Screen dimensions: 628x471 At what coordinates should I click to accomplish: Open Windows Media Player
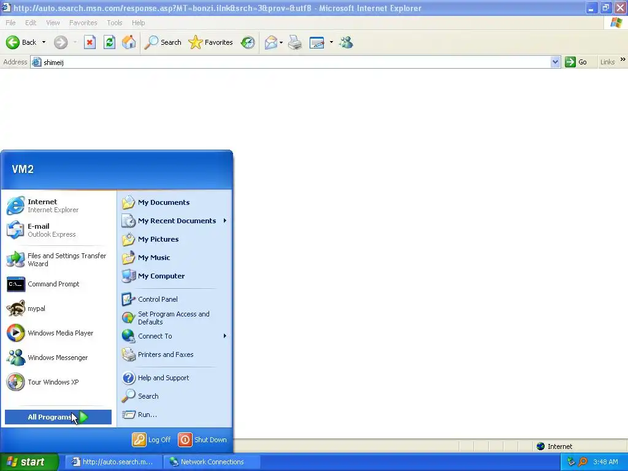(58, 333)
